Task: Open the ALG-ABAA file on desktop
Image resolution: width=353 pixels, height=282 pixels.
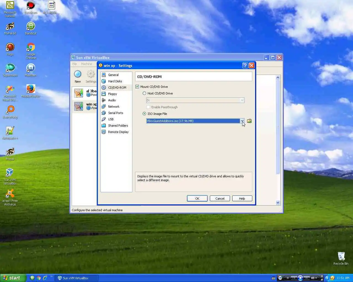Action: pyautogui.click(x=51, y=8)
